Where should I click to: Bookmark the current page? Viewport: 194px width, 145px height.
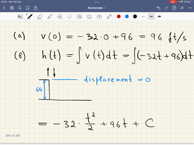27,8
